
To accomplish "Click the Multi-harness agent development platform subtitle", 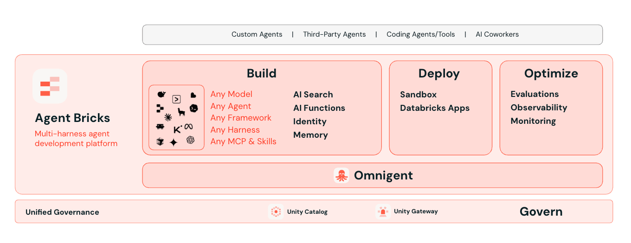I will pyautogui.click(x=76, y=139).
